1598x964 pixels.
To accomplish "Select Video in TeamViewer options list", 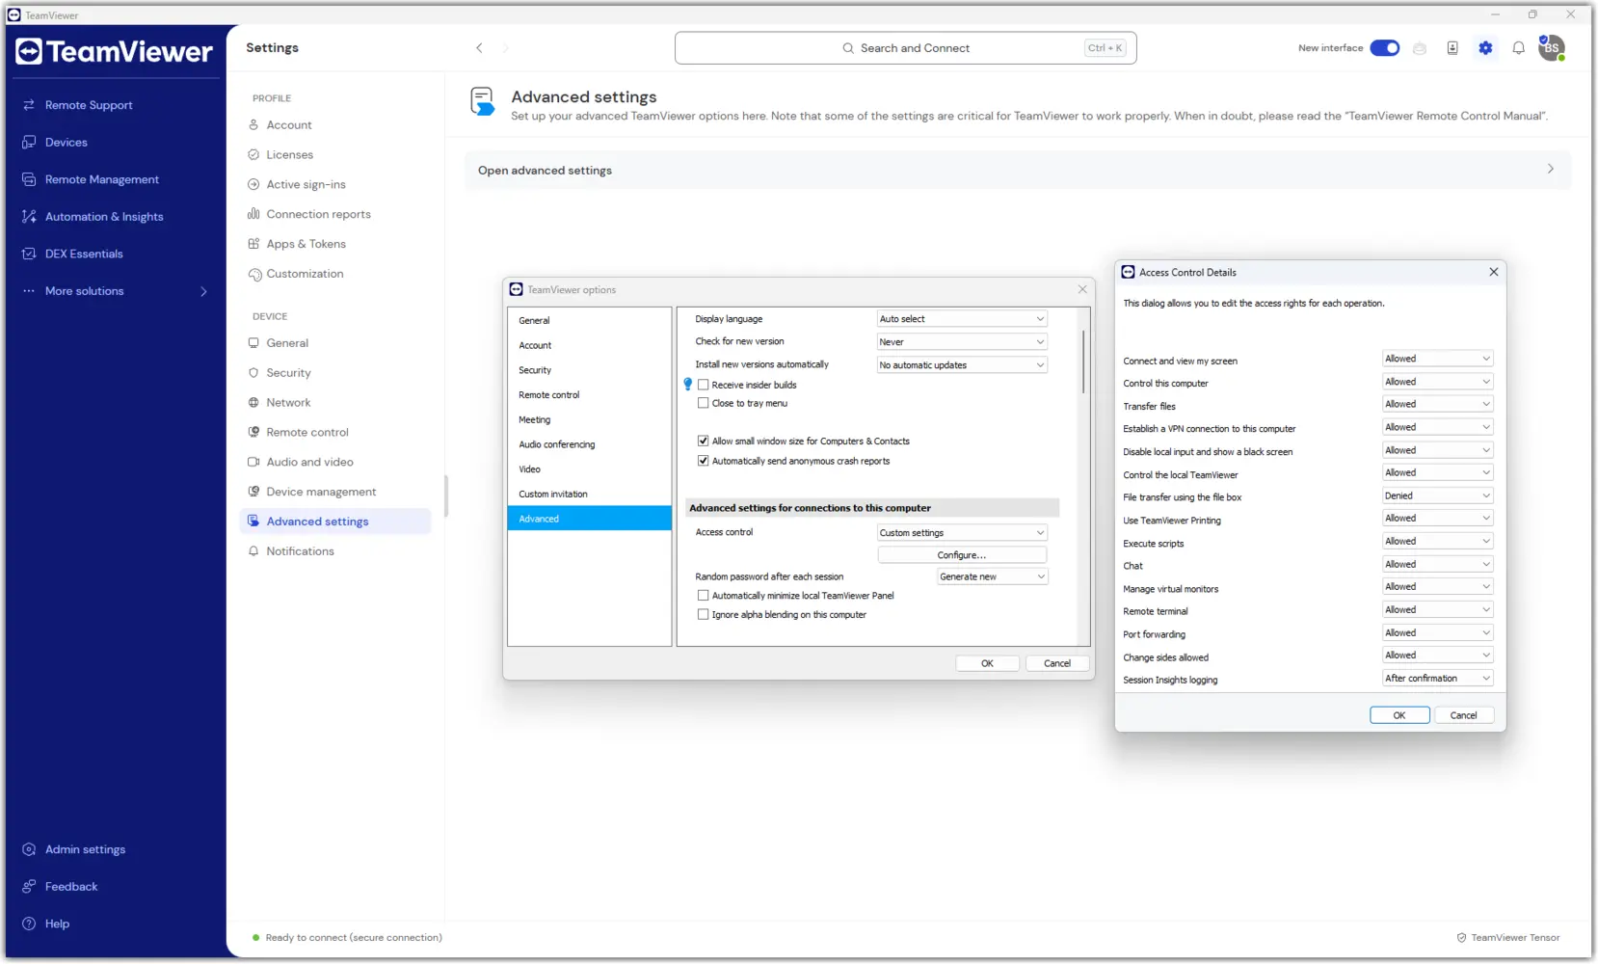I will tap(589, 469).
